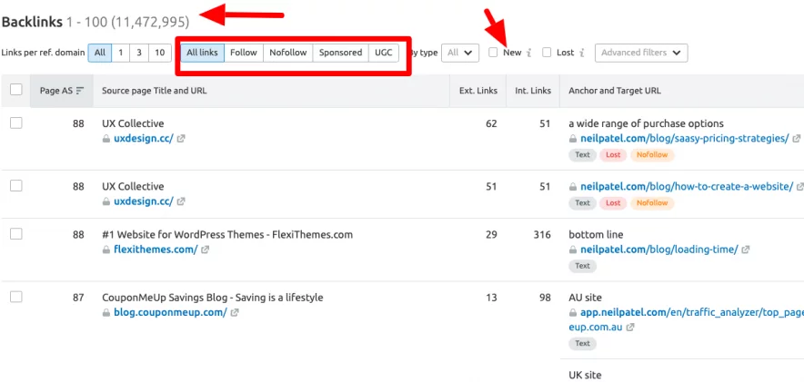Open the flexithemes.com/ source link
This screenshot has height=382, width=804.
coord(156,250)
